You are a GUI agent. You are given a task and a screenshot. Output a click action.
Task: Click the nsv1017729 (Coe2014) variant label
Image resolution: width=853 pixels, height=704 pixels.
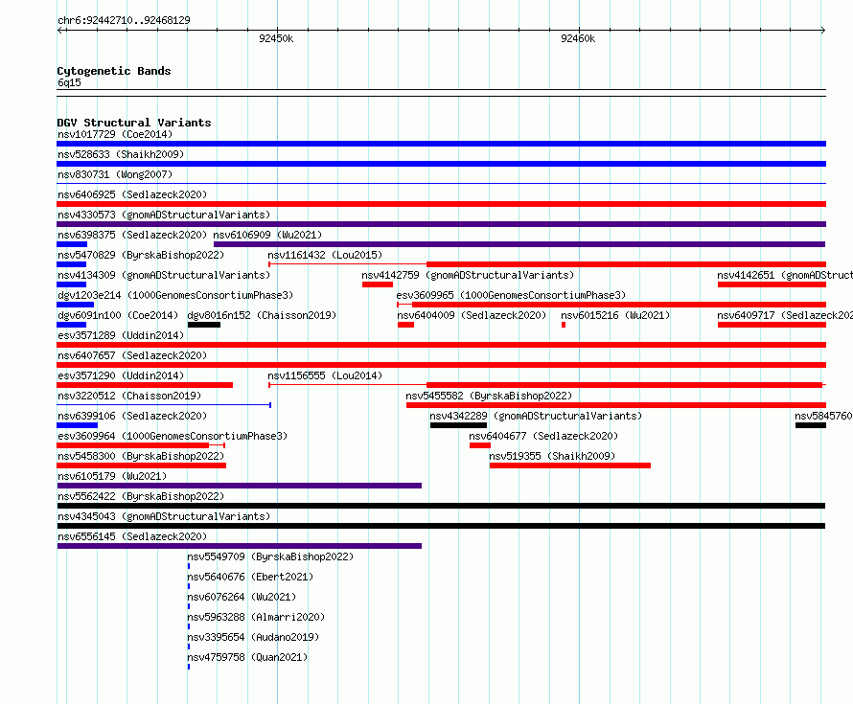tap(115, 134)
